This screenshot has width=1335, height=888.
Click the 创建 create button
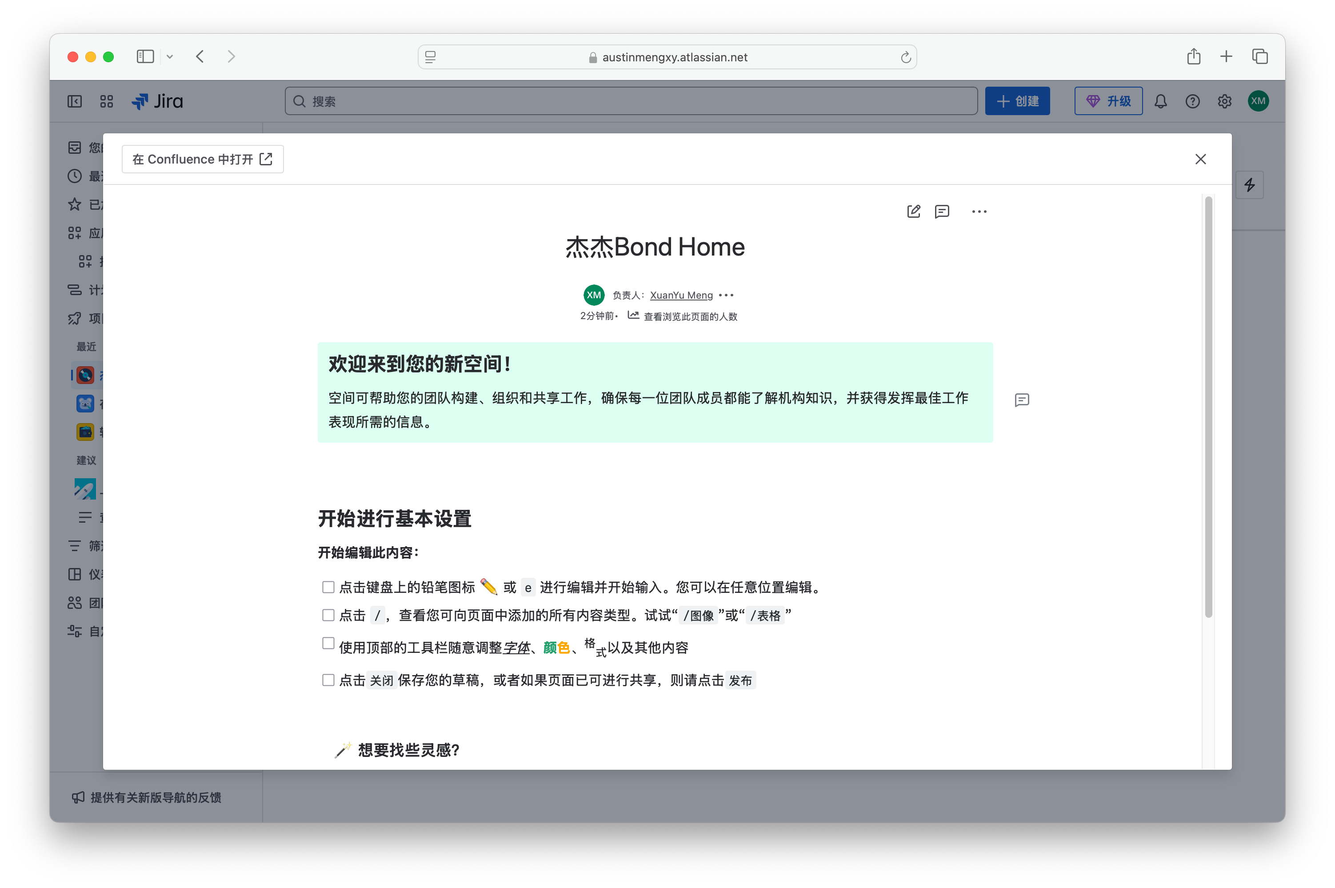(1017, 101)
